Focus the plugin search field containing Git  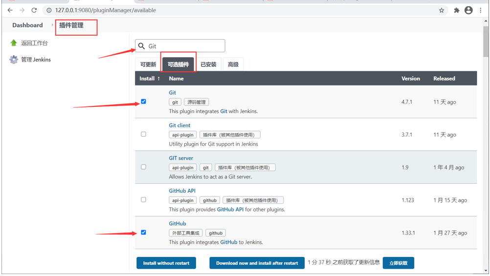[x=180, y=46]
